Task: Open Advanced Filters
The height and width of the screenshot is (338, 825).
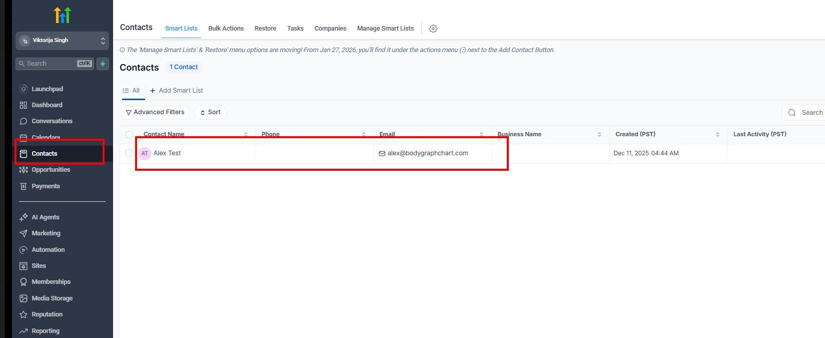Action: 155,112
